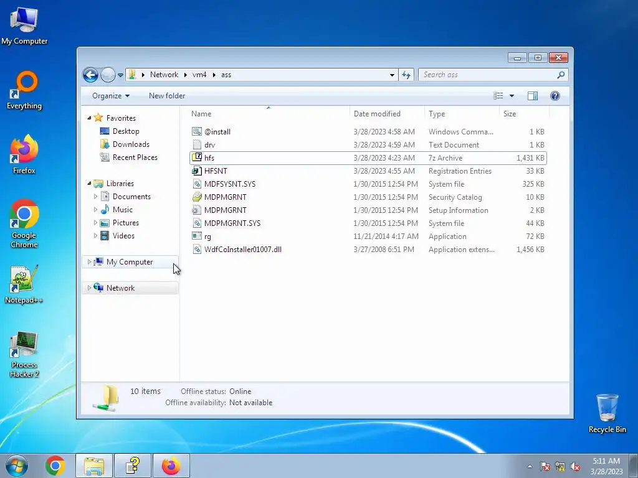This screenshot has width=638, height=478.
Task: Open Firefox from the taskbar
Action: click(171, 466)
